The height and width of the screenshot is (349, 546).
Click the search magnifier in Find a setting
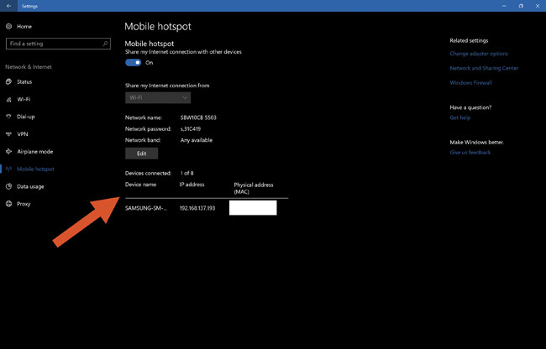[105, 44]
